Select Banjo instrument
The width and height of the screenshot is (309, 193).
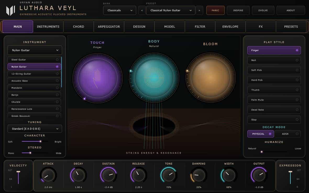[x=34, y=95]
